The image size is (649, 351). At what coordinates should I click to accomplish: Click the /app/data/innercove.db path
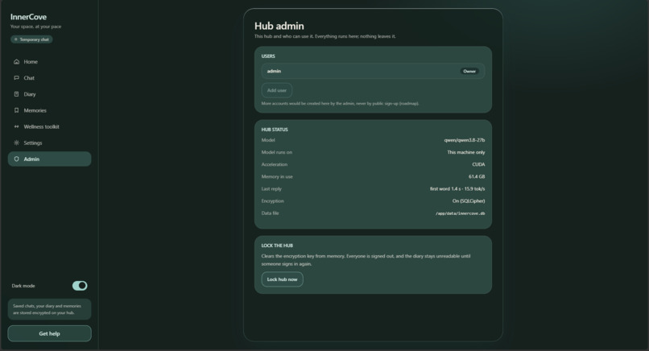click(x=460, y=213)
